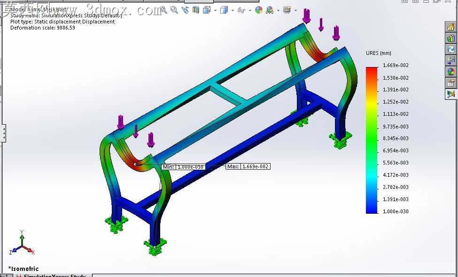Click the left panel collapse handle
The width and height of the screenshot is (458, 277).
pyautogui.click(x=4, y=133)
